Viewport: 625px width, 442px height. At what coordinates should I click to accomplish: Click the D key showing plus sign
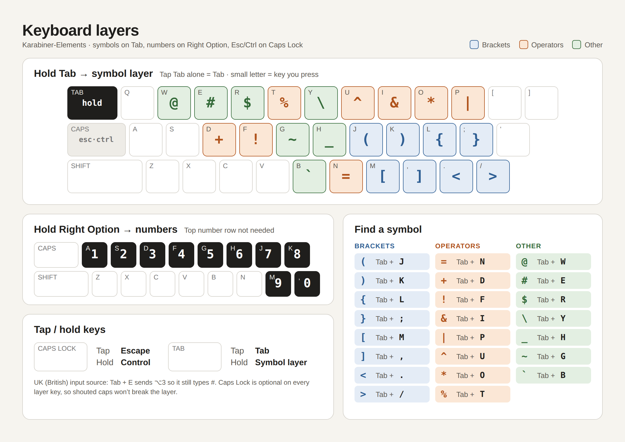219,139
